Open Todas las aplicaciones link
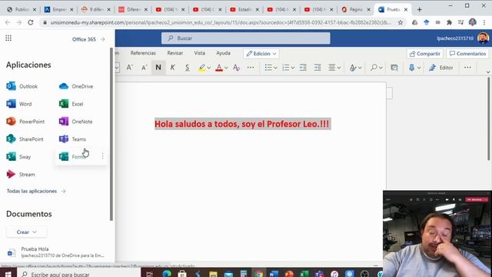This screenshot has width=492, height=277. [36, 191]
